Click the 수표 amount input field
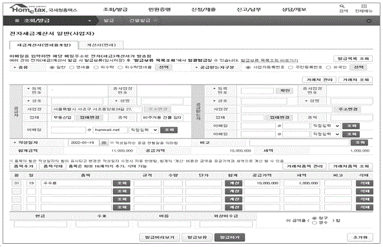This screenshot has height=247, width=383. (x=102, y=224)
